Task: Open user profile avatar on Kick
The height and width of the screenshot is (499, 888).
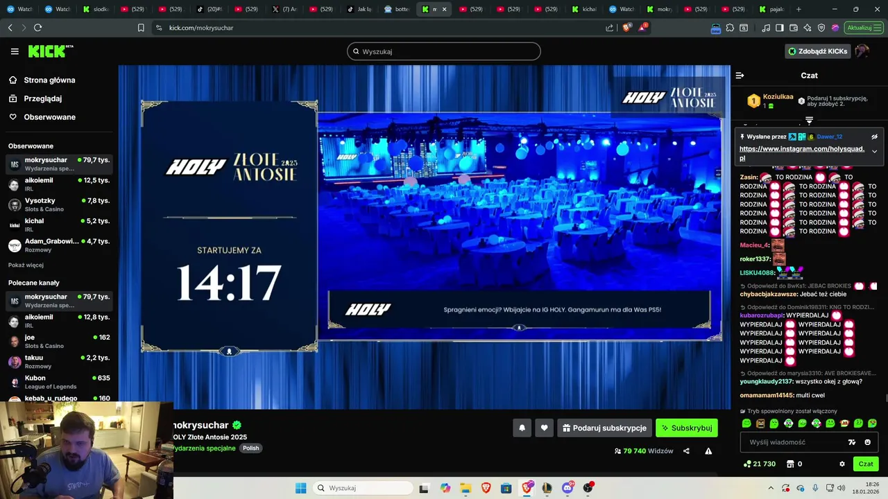Action: point(862,51)
